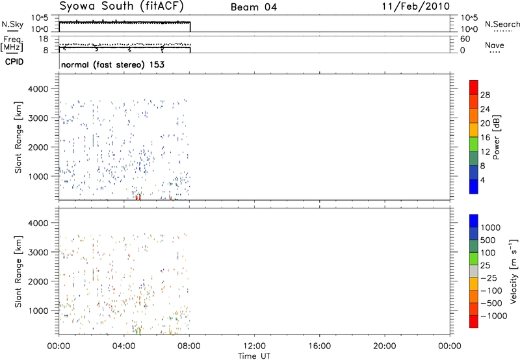Click the Time UT axis title
Screen dimensions: 520x360
(x=254, y=356)
